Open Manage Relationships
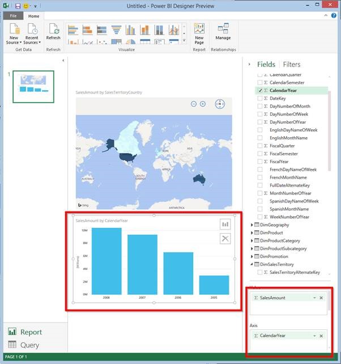Screen dimensions: 341x364 coord(223,31)
